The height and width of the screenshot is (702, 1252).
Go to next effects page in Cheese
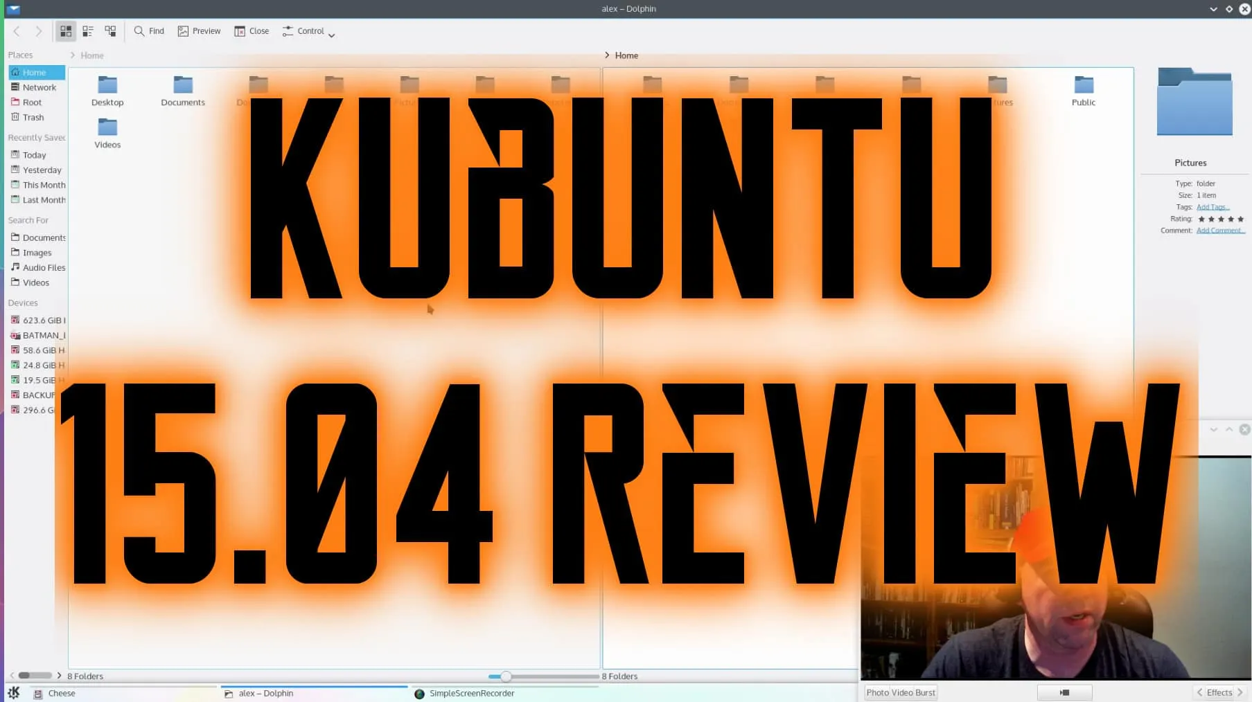[x=1240, y=692]
